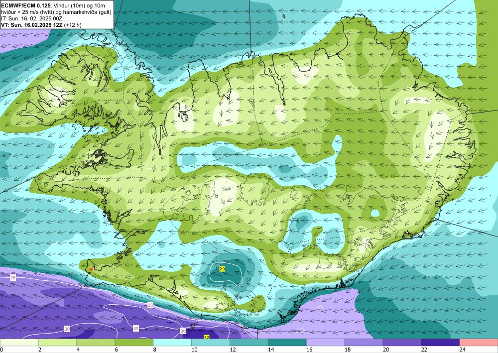Click the legend scale number '16'
This screenshot has width=498, height=353.
click(x=309, y=350)
